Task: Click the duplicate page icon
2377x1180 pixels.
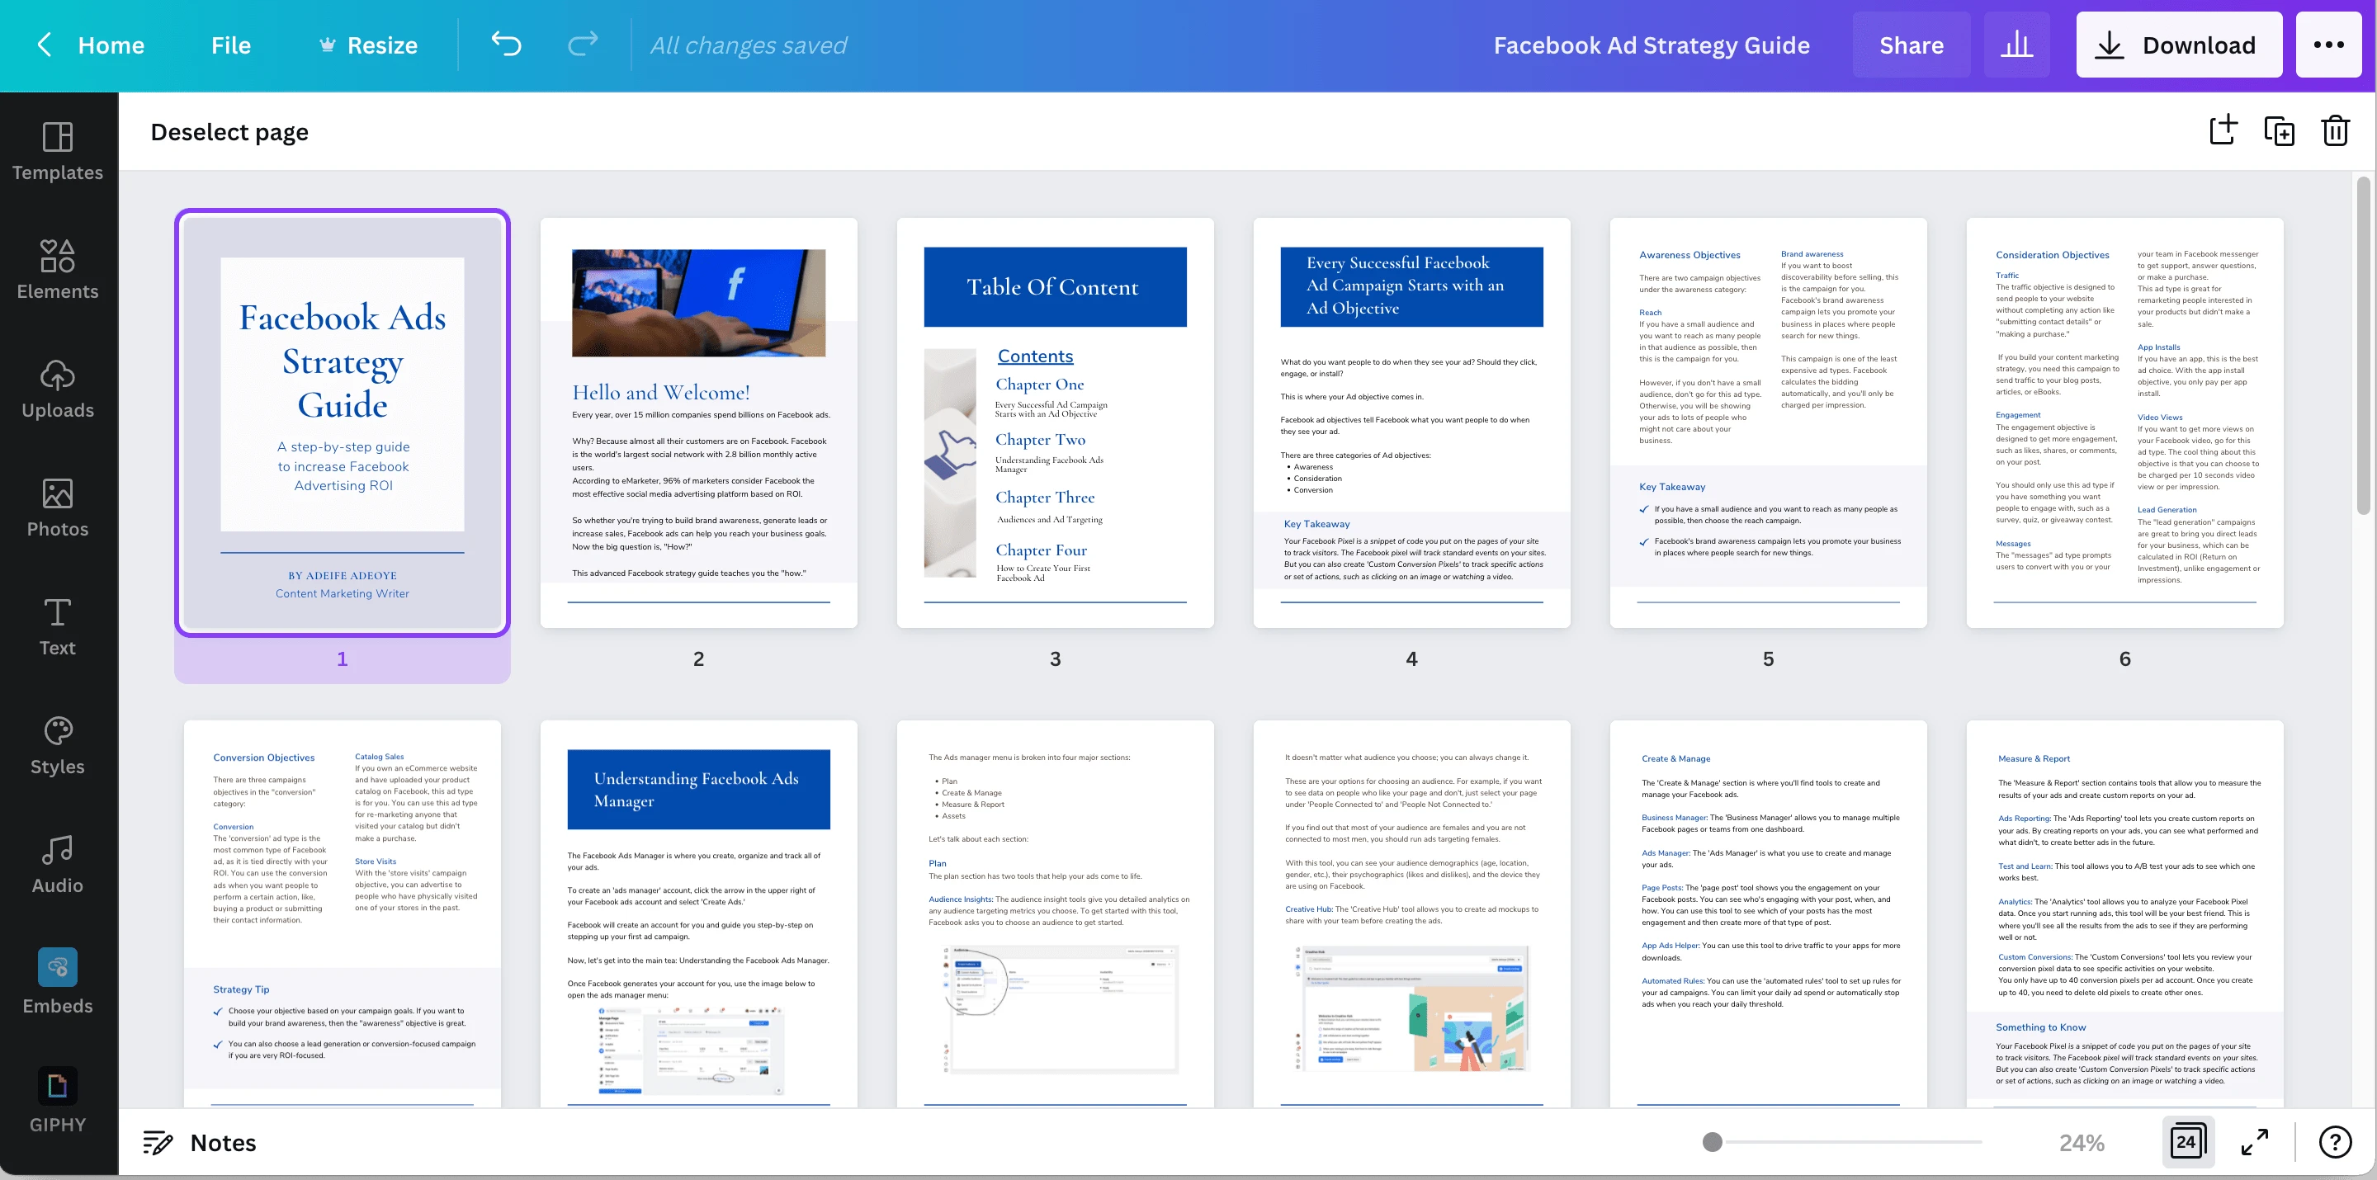Action: 2279,130
